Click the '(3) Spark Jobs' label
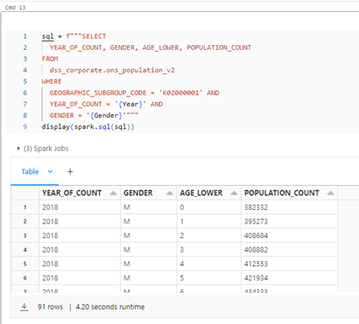This screenshot has height=324, width=359. 46,149
